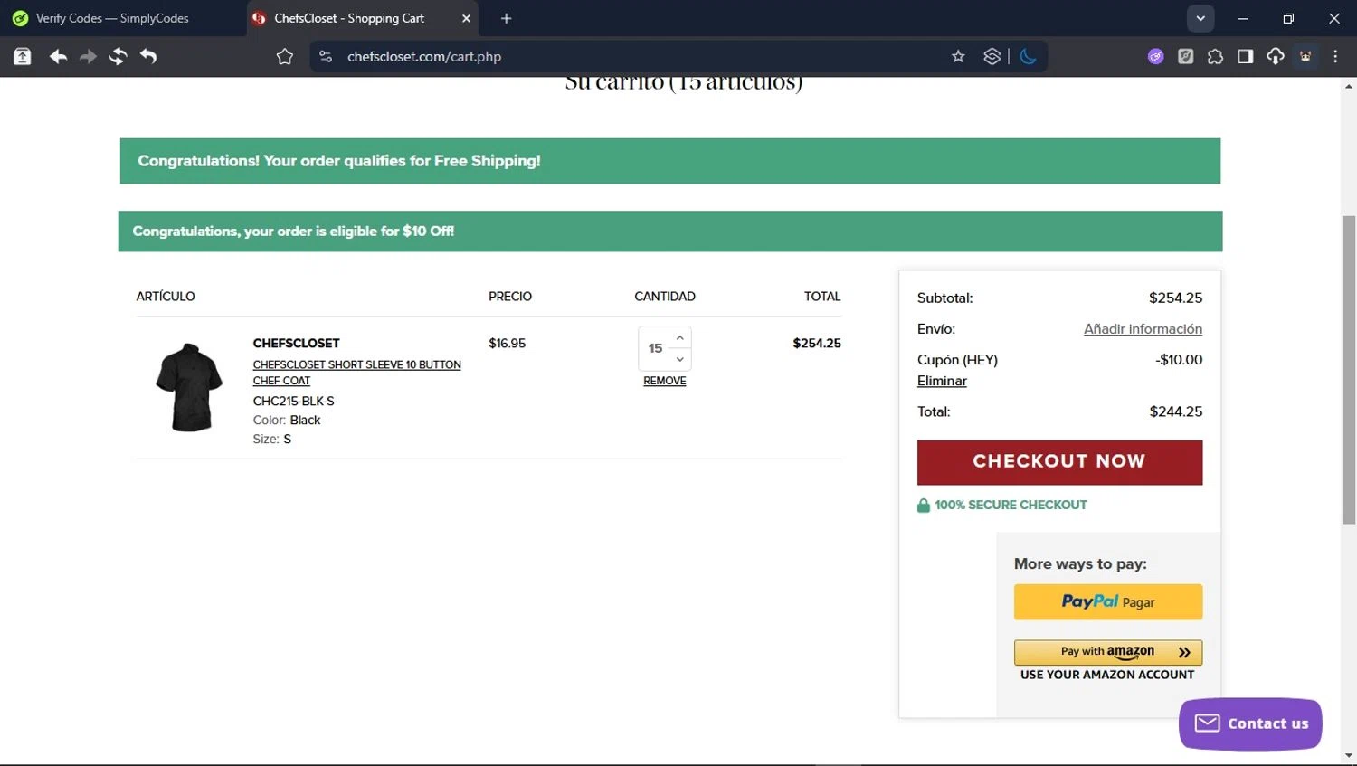The image size is (1357, 766).
Task: Decrease quantity with the down arrow
Action: point(680,359)
